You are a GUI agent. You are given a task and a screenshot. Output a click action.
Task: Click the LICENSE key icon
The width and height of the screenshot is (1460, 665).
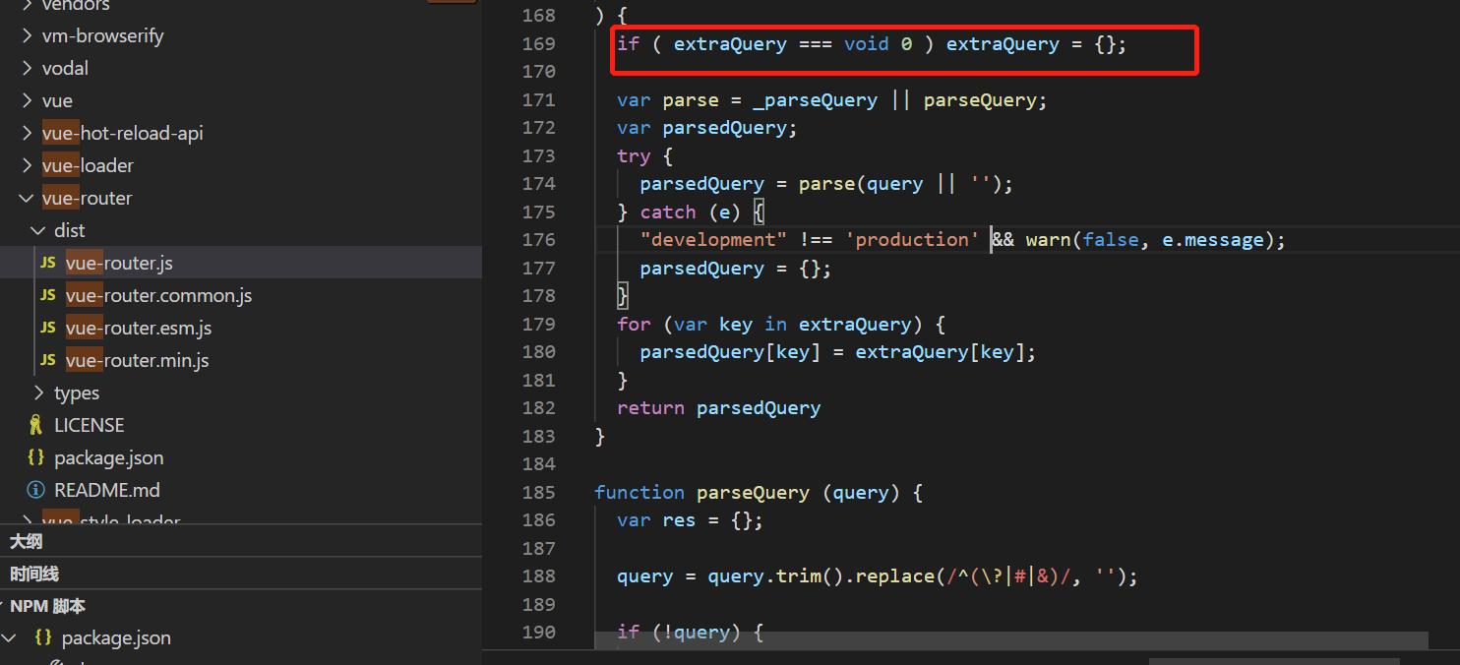[36, 425]
